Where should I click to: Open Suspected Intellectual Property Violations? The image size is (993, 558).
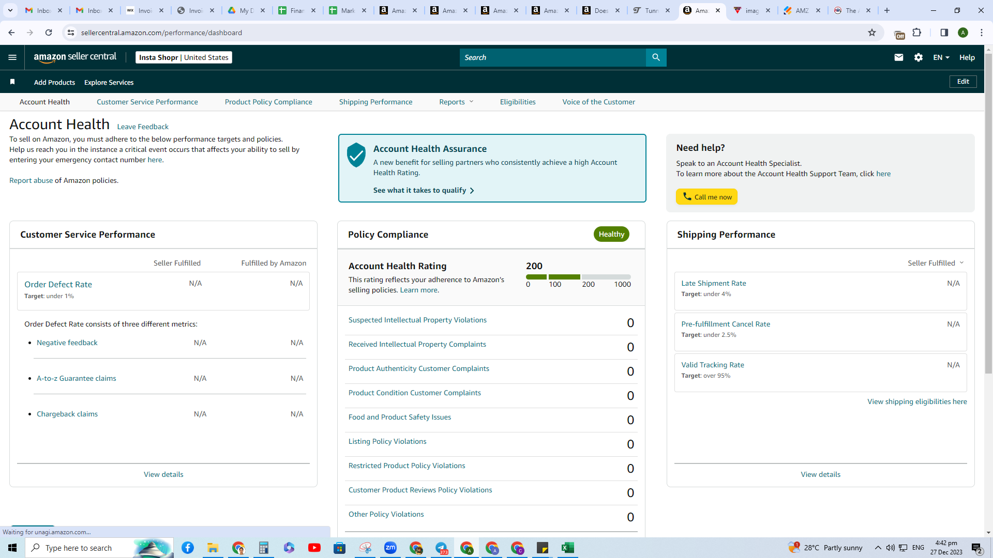click(x=417, y=320)
